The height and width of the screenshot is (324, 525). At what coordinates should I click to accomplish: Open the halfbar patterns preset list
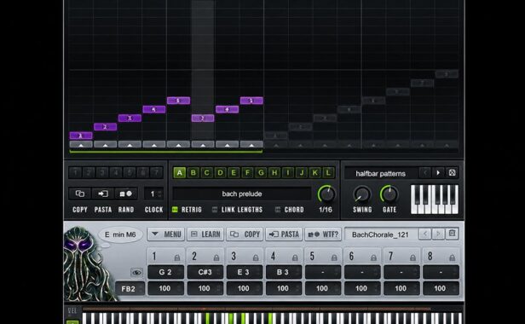coord(381,174)
